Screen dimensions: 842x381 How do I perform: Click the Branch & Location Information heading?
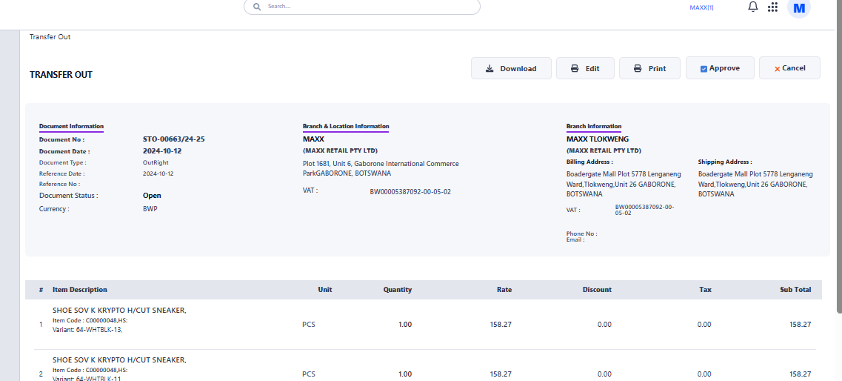point(346,126)
